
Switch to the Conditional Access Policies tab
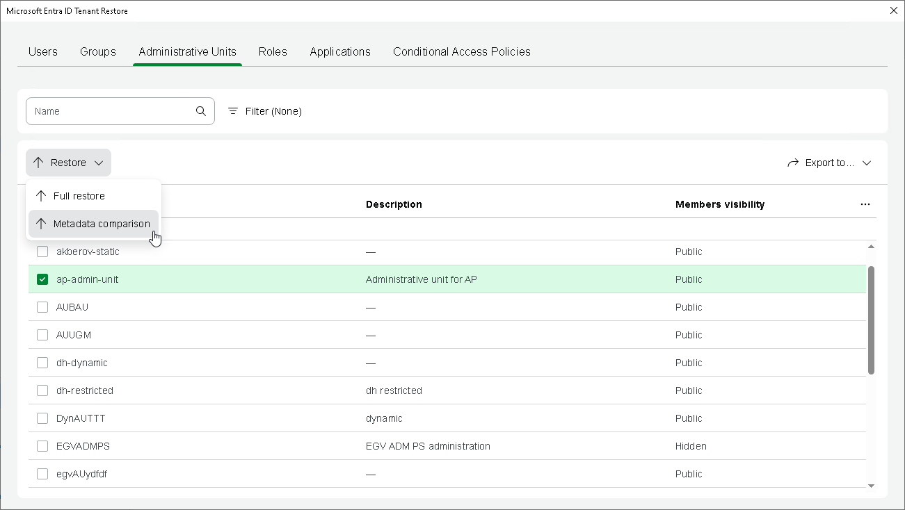[461, 51]
